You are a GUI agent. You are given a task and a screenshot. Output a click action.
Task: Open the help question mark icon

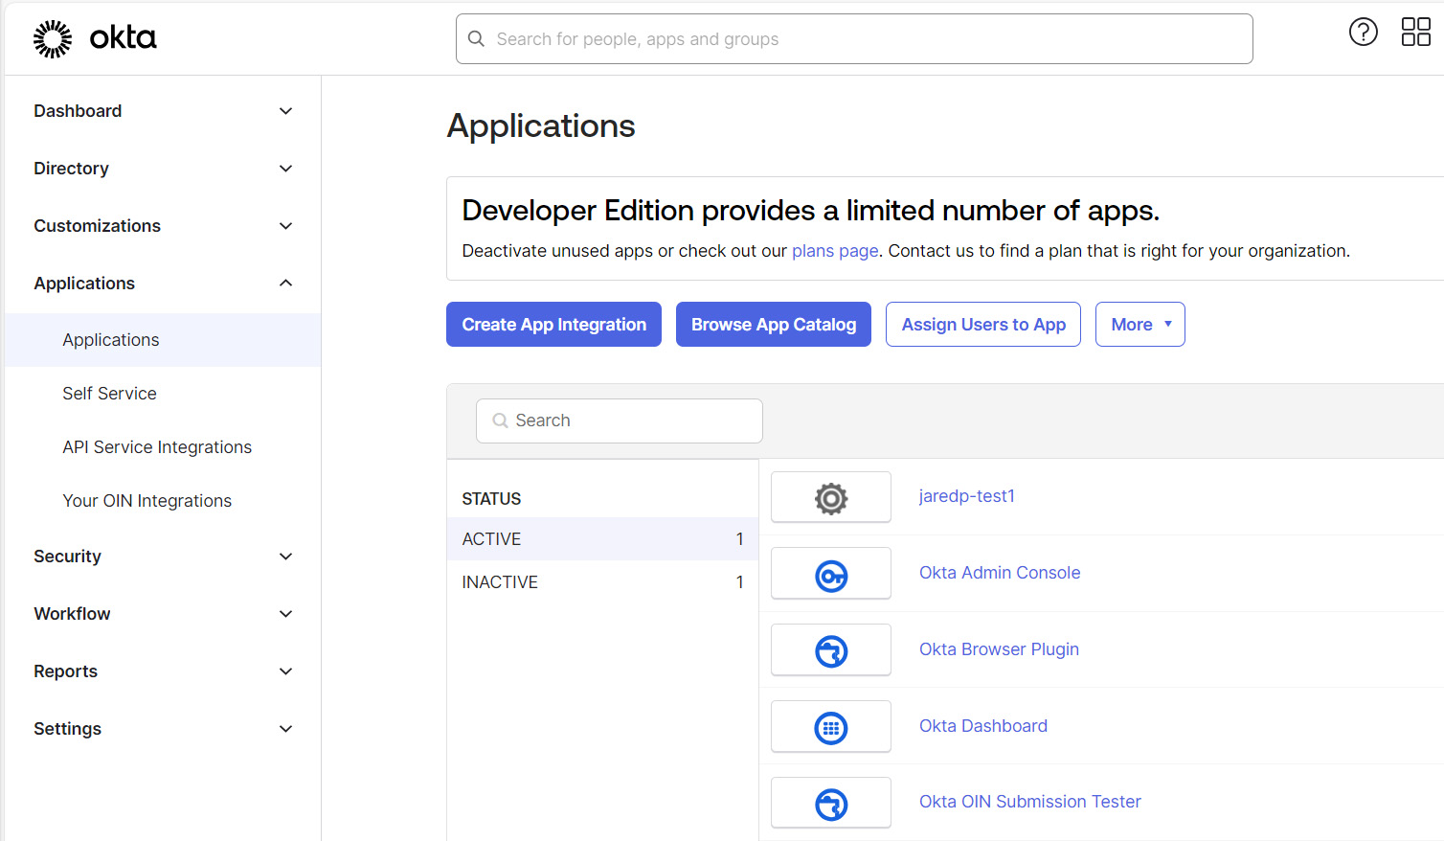click(x=1363, y=32)
